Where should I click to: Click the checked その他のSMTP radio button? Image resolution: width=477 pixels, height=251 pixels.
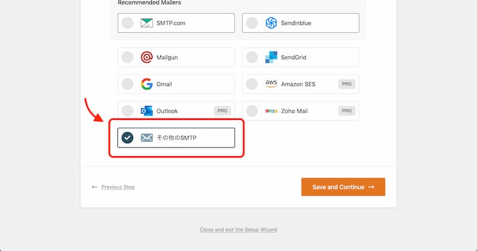(x=127, y=138)
